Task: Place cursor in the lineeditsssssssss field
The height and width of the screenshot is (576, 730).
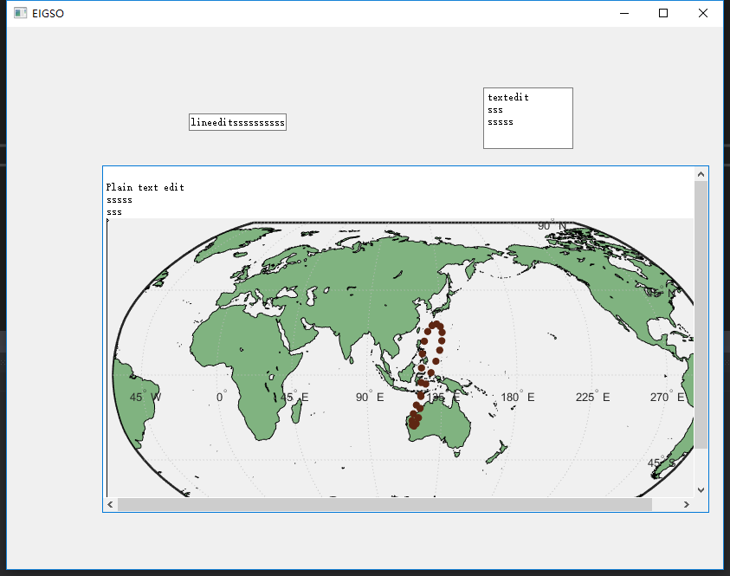Action: 237,122
